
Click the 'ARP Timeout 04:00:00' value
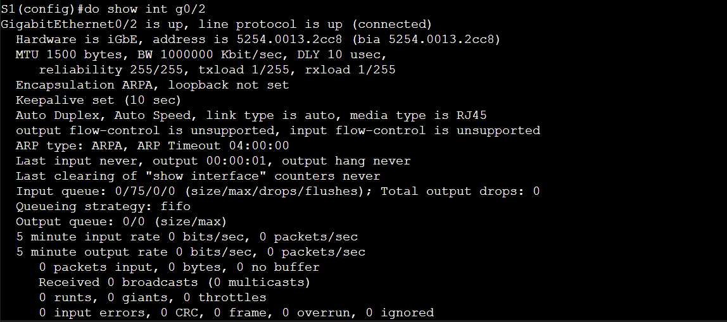coord(213,146)
